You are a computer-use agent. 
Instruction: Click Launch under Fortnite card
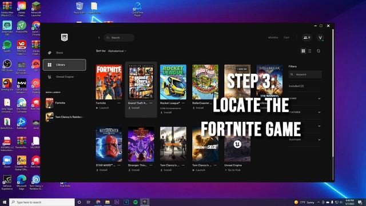point(102,108)
